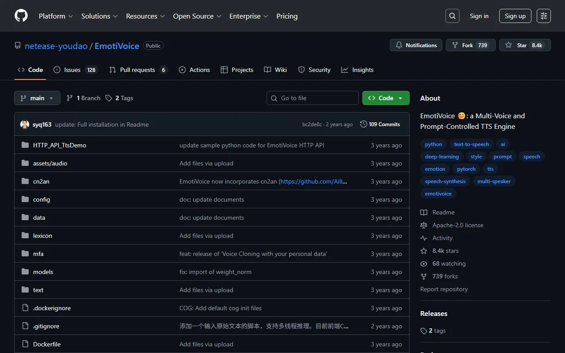Open the 109 Commits history
The height and width of the screenshot is (353, 565).
[380, 124]
